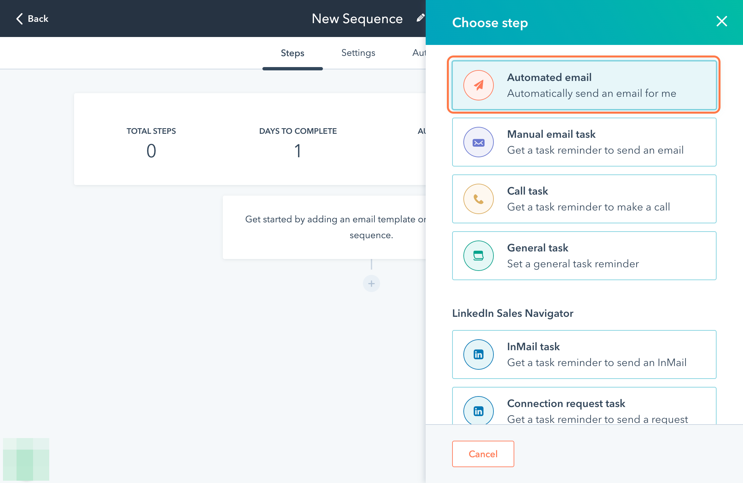Click 'Get a task reminder to send an email'

[x=595, y=150]
